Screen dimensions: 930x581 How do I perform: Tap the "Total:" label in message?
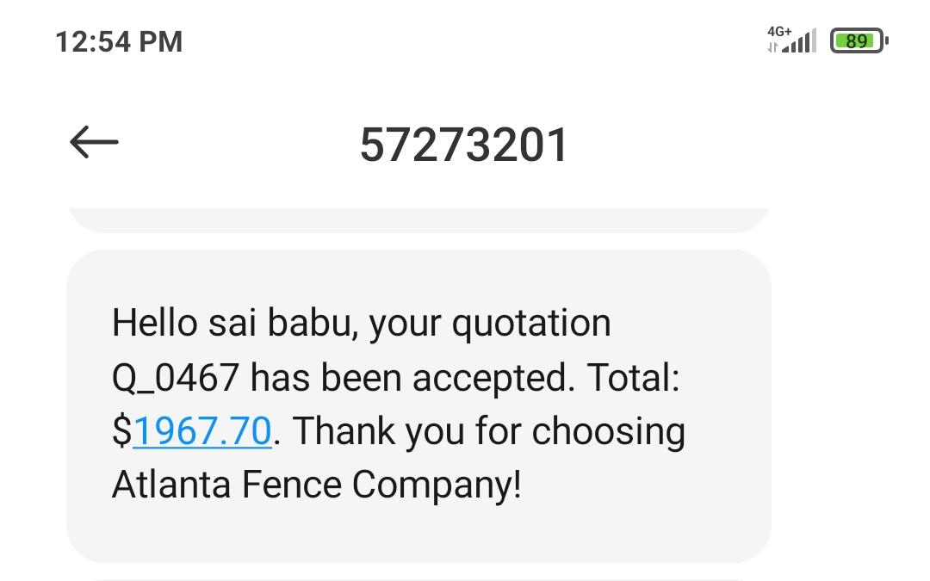tap(631, 377)
